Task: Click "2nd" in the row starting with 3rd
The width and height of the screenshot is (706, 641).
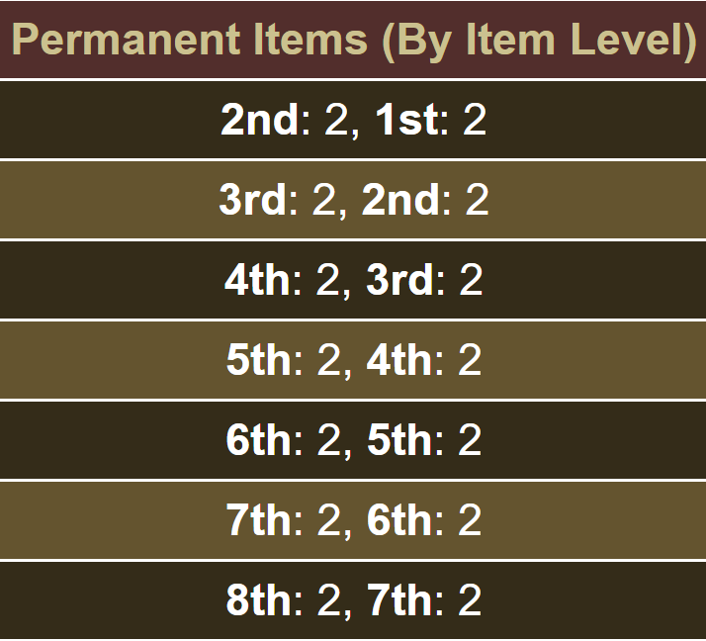Action: pos(399,201)
